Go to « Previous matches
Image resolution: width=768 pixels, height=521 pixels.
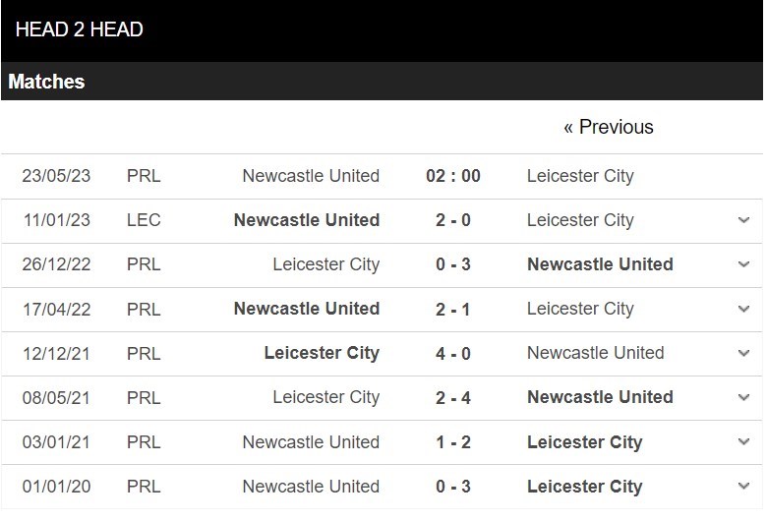[x=609, y=127]
